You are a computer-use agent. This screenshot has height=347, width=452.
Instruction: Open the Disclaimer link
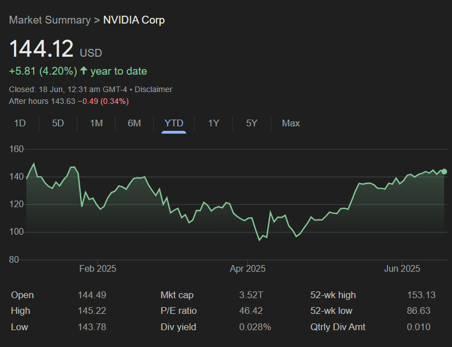pyautogui.click(x=153, y=89)
